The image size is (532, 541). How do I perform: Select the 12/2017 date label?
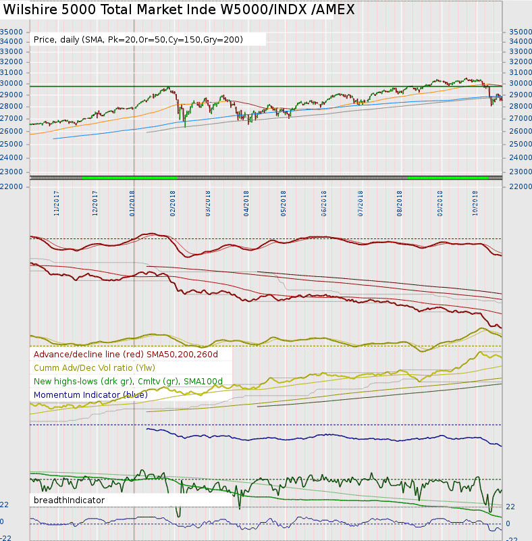pyautogui.click(x=95, y=203)
